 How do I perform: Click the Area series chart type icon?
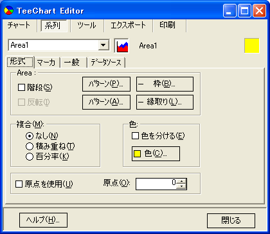(122, 45)
